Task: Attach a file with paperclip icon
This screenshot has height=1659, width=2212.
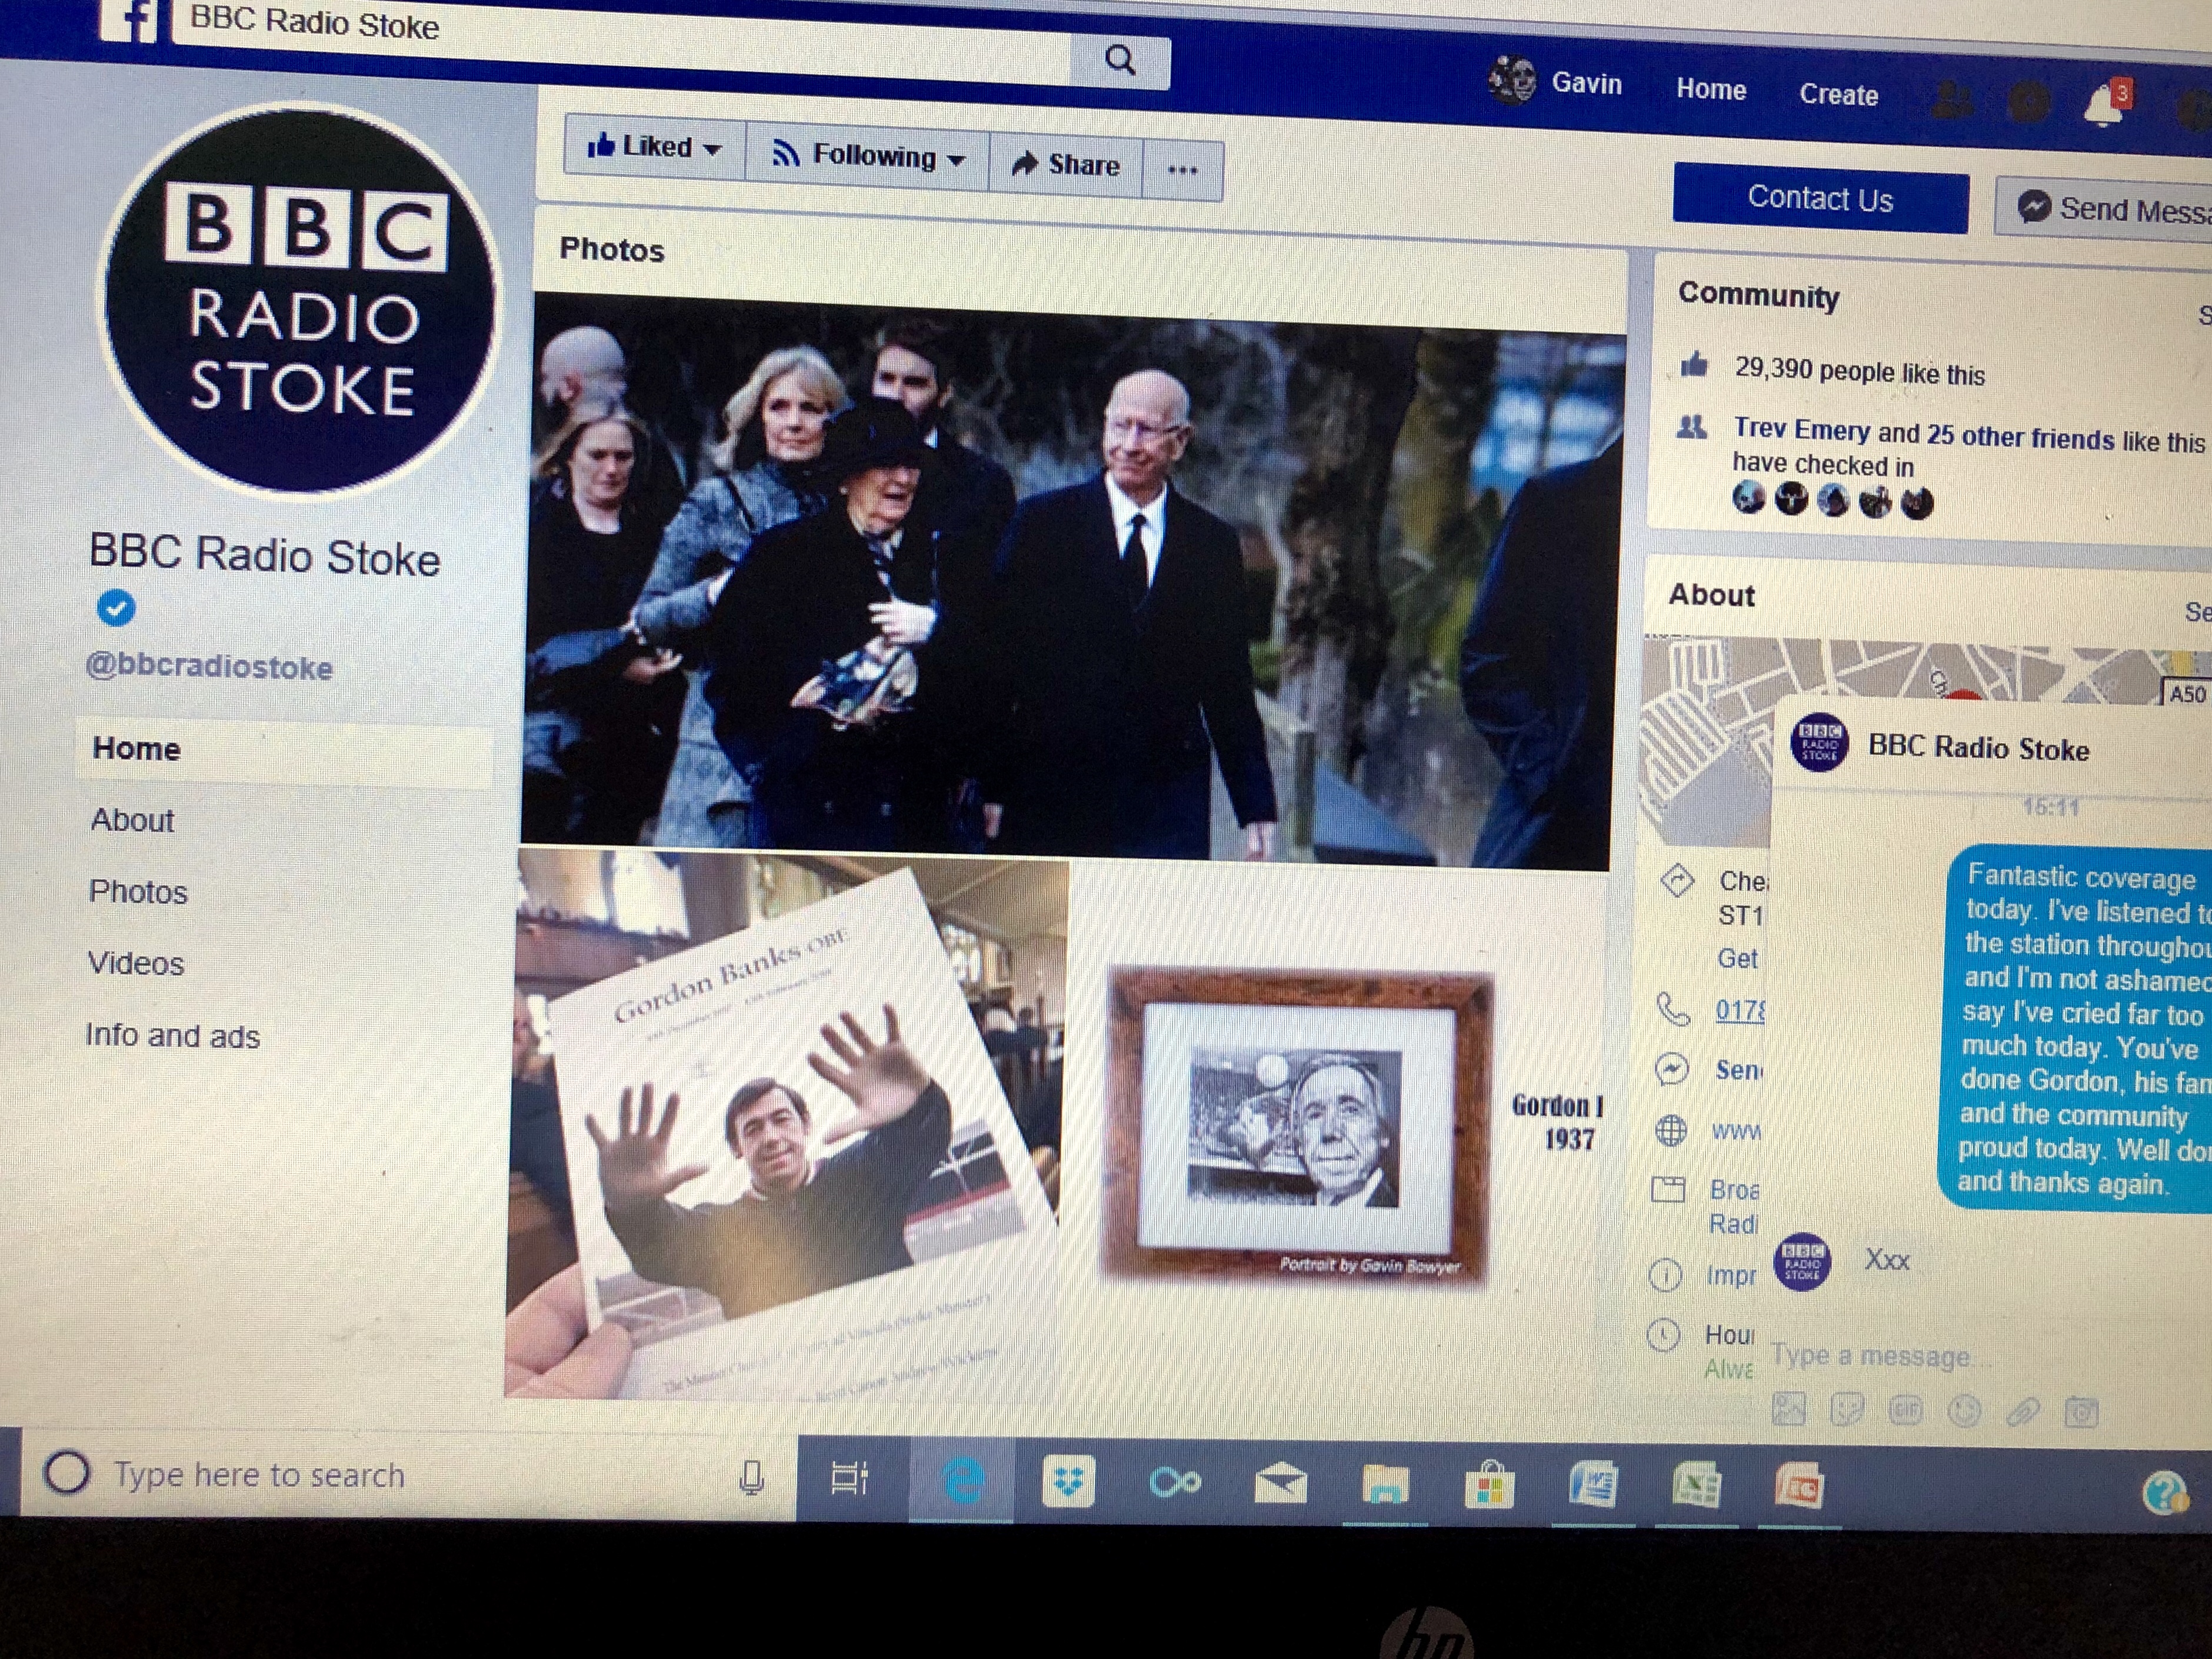Action: pos(2022,1412)
